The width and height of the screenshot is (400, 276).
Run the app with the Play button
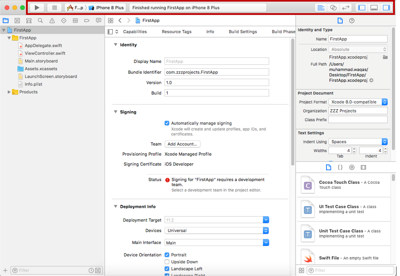point(37,8)
